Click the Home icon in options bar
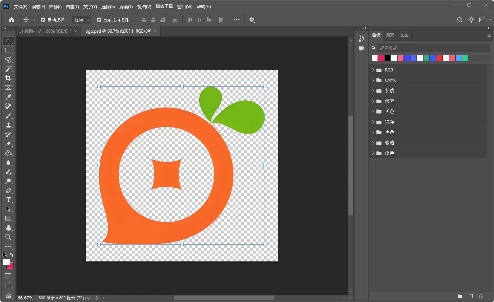494x302 pixels. click(x=12, y=20)
